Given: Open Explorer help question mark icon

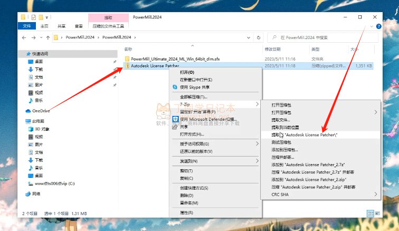Looking at the screenshot, I should 378,26.
